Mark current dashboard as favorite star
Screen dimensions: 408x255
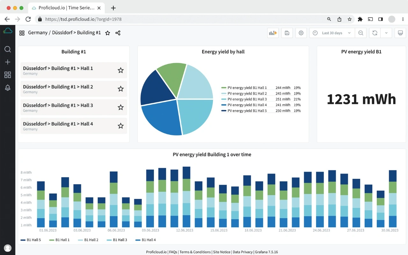point(108,33)
